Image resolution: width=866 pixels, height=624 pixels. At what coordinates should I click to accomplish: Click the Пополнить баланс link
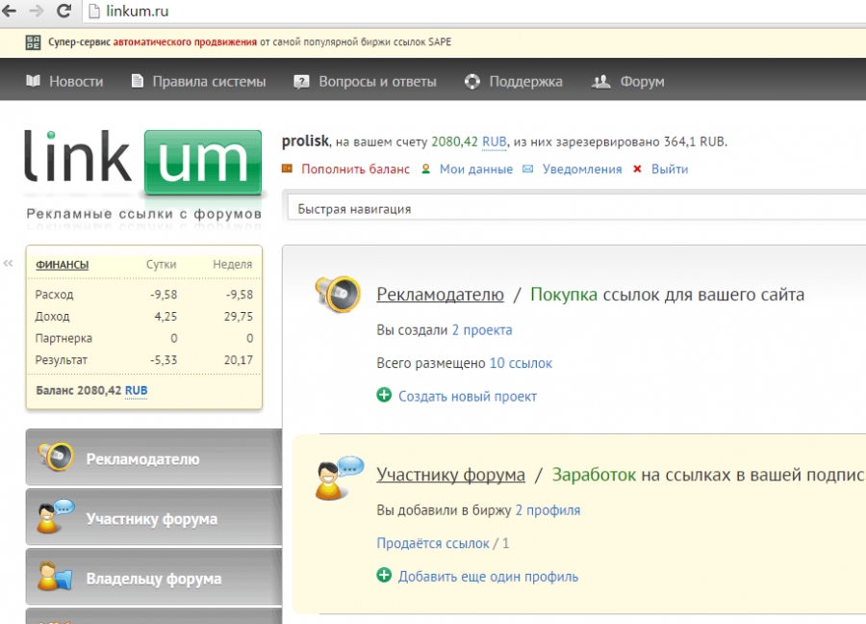pos(355,169)
